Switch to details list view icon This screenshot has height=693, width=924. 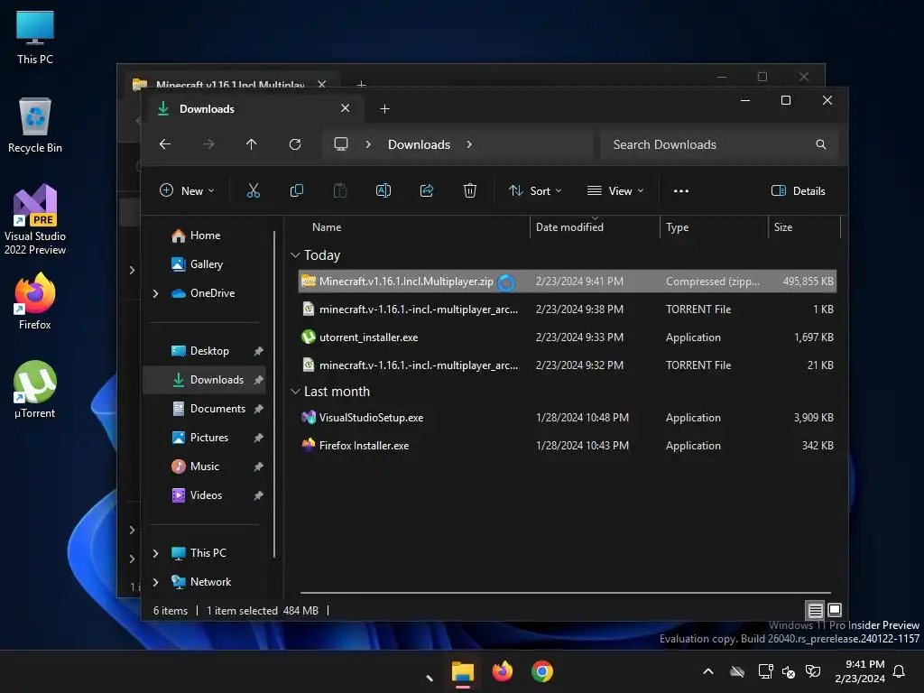coord(815,610)
